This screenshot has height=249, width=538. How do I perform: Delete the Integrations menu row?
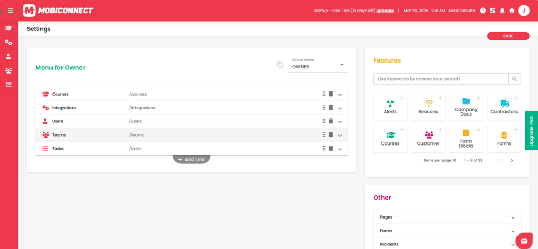coord(331,108)
